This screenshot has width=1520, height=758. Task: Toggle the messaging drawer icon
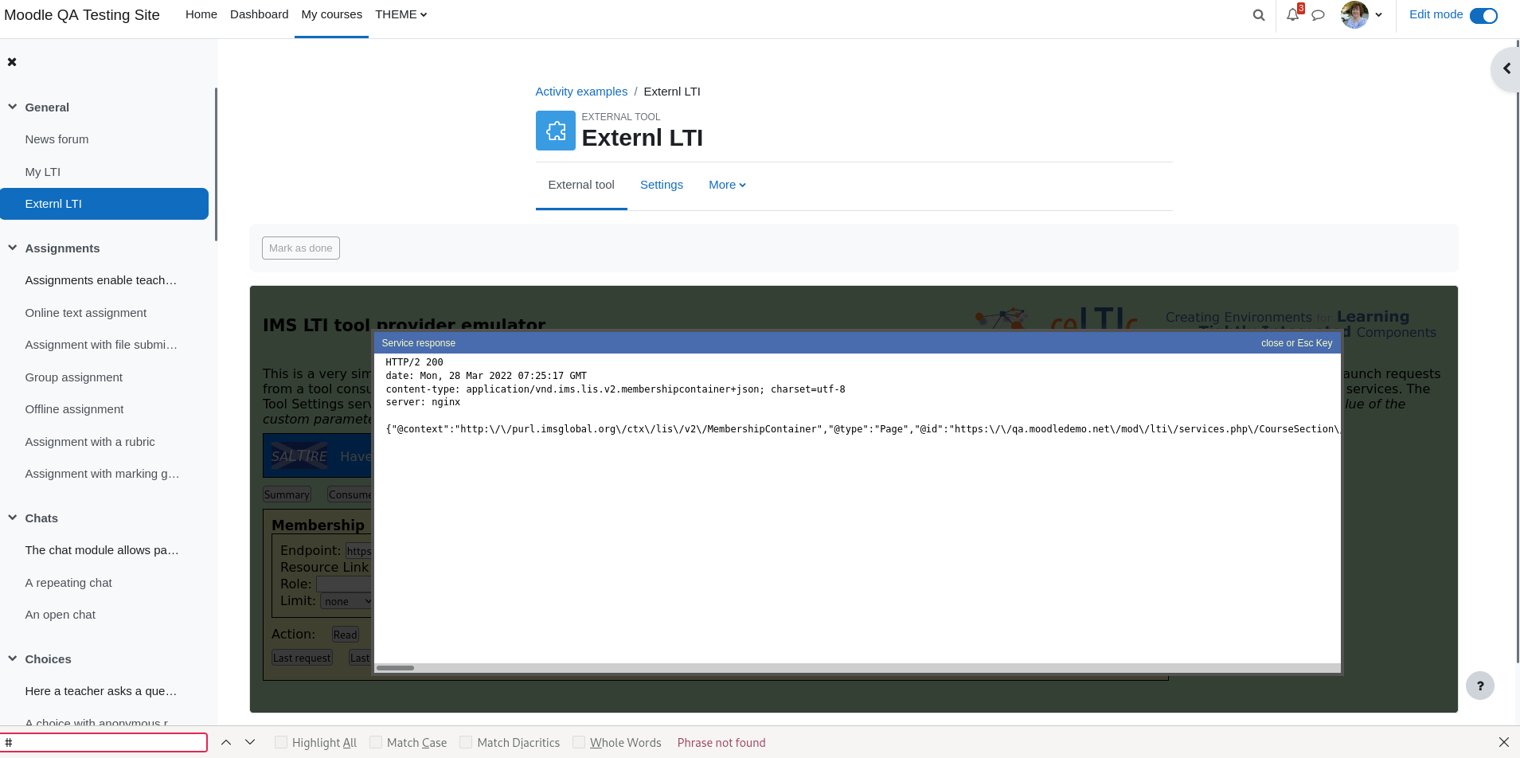click(1319, 15)
